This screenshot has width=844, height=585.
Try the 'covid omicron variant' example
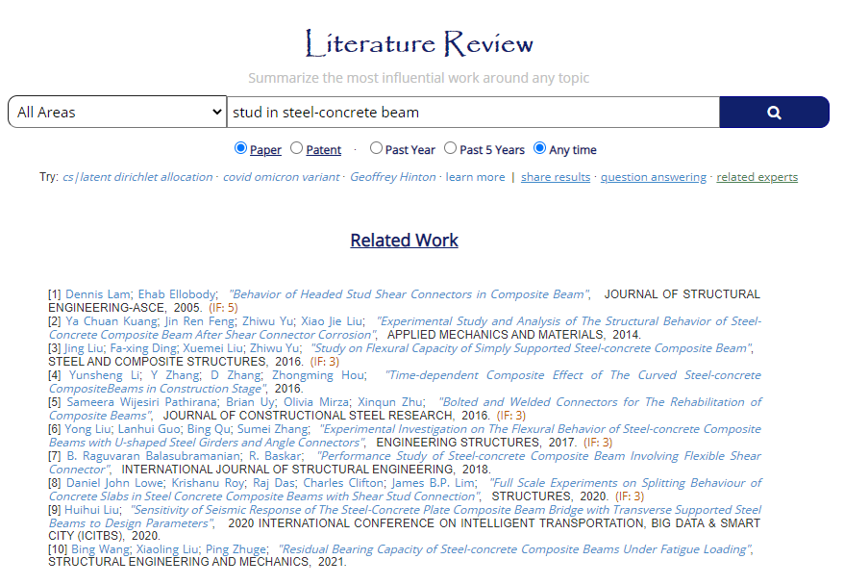click(x=281, y=177)
